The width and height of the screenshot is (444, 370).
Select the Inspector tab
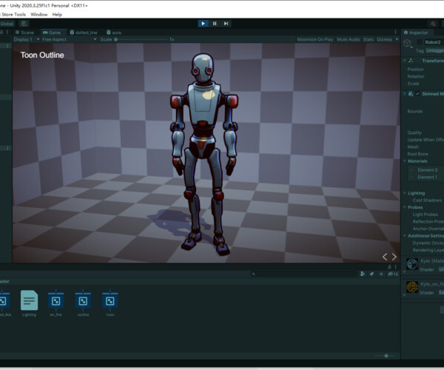(416, 33)
